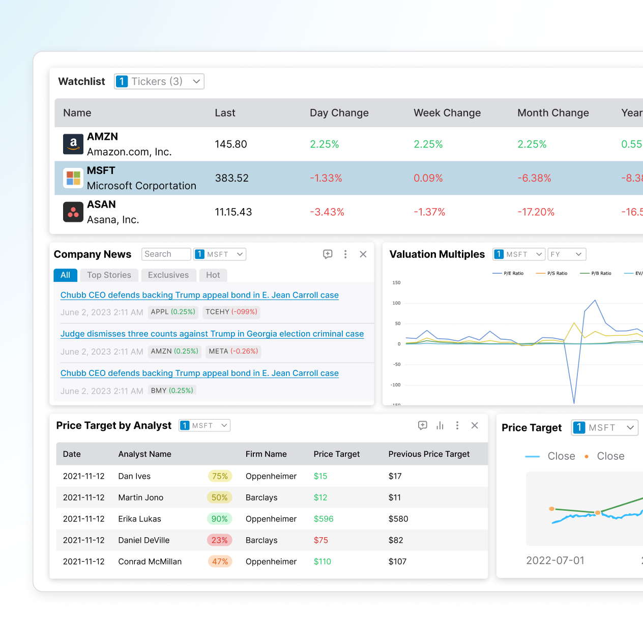
Task: Toggle blue line Close legend item
Action: [550, 456]
